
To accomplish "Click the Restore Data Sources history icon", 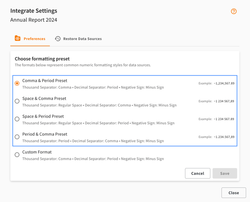I will pos(58,39).
